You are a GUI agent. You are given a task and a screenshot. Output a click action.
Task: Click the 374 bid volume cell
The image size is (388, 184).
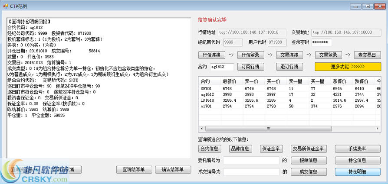[320, 106]
